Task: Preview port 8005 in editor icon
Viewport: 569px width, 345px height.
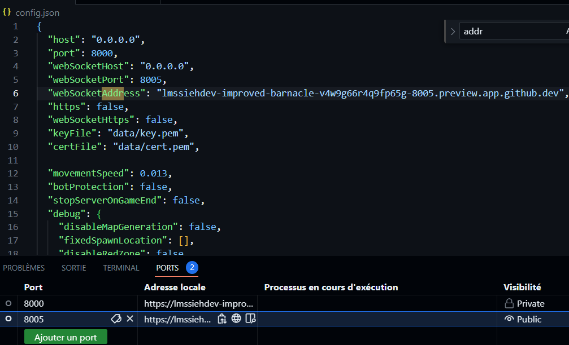Action: click(250, 319)
